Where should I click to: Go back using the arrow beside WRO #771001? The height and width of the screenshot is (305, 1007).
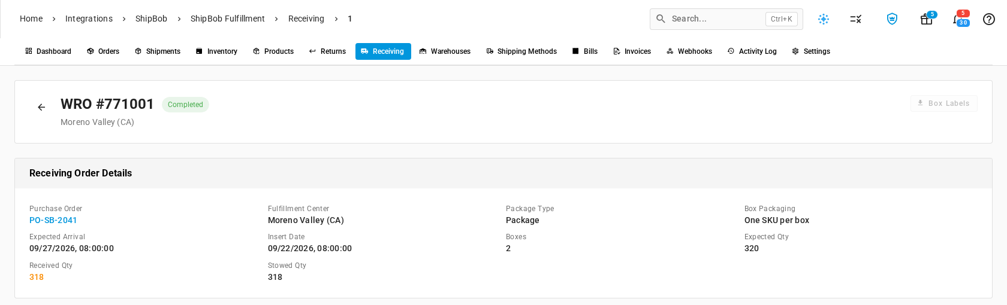[41, 107]
